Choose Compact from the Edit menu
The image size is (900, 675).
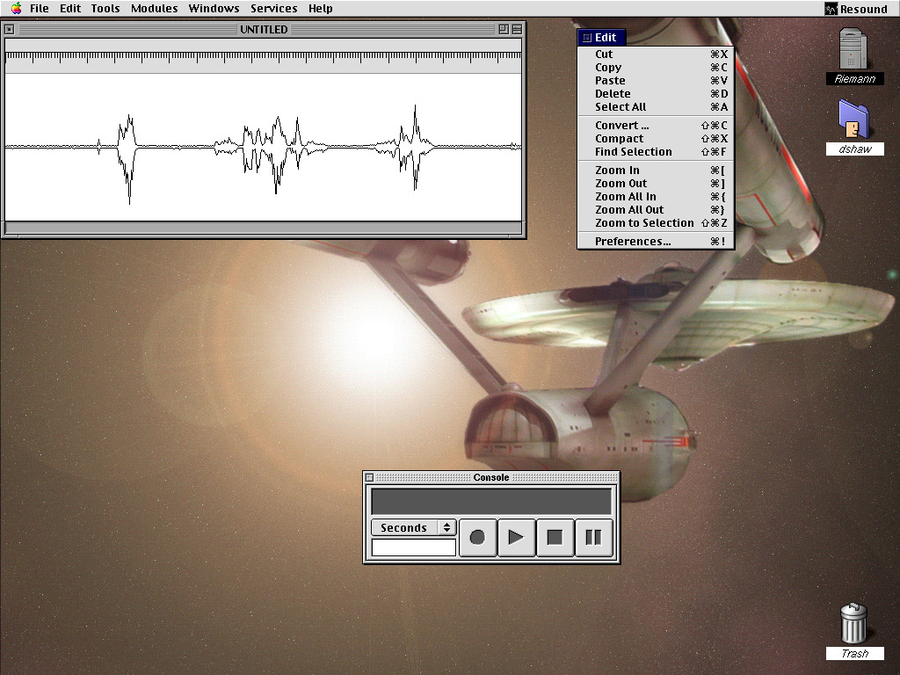(656, 138)
